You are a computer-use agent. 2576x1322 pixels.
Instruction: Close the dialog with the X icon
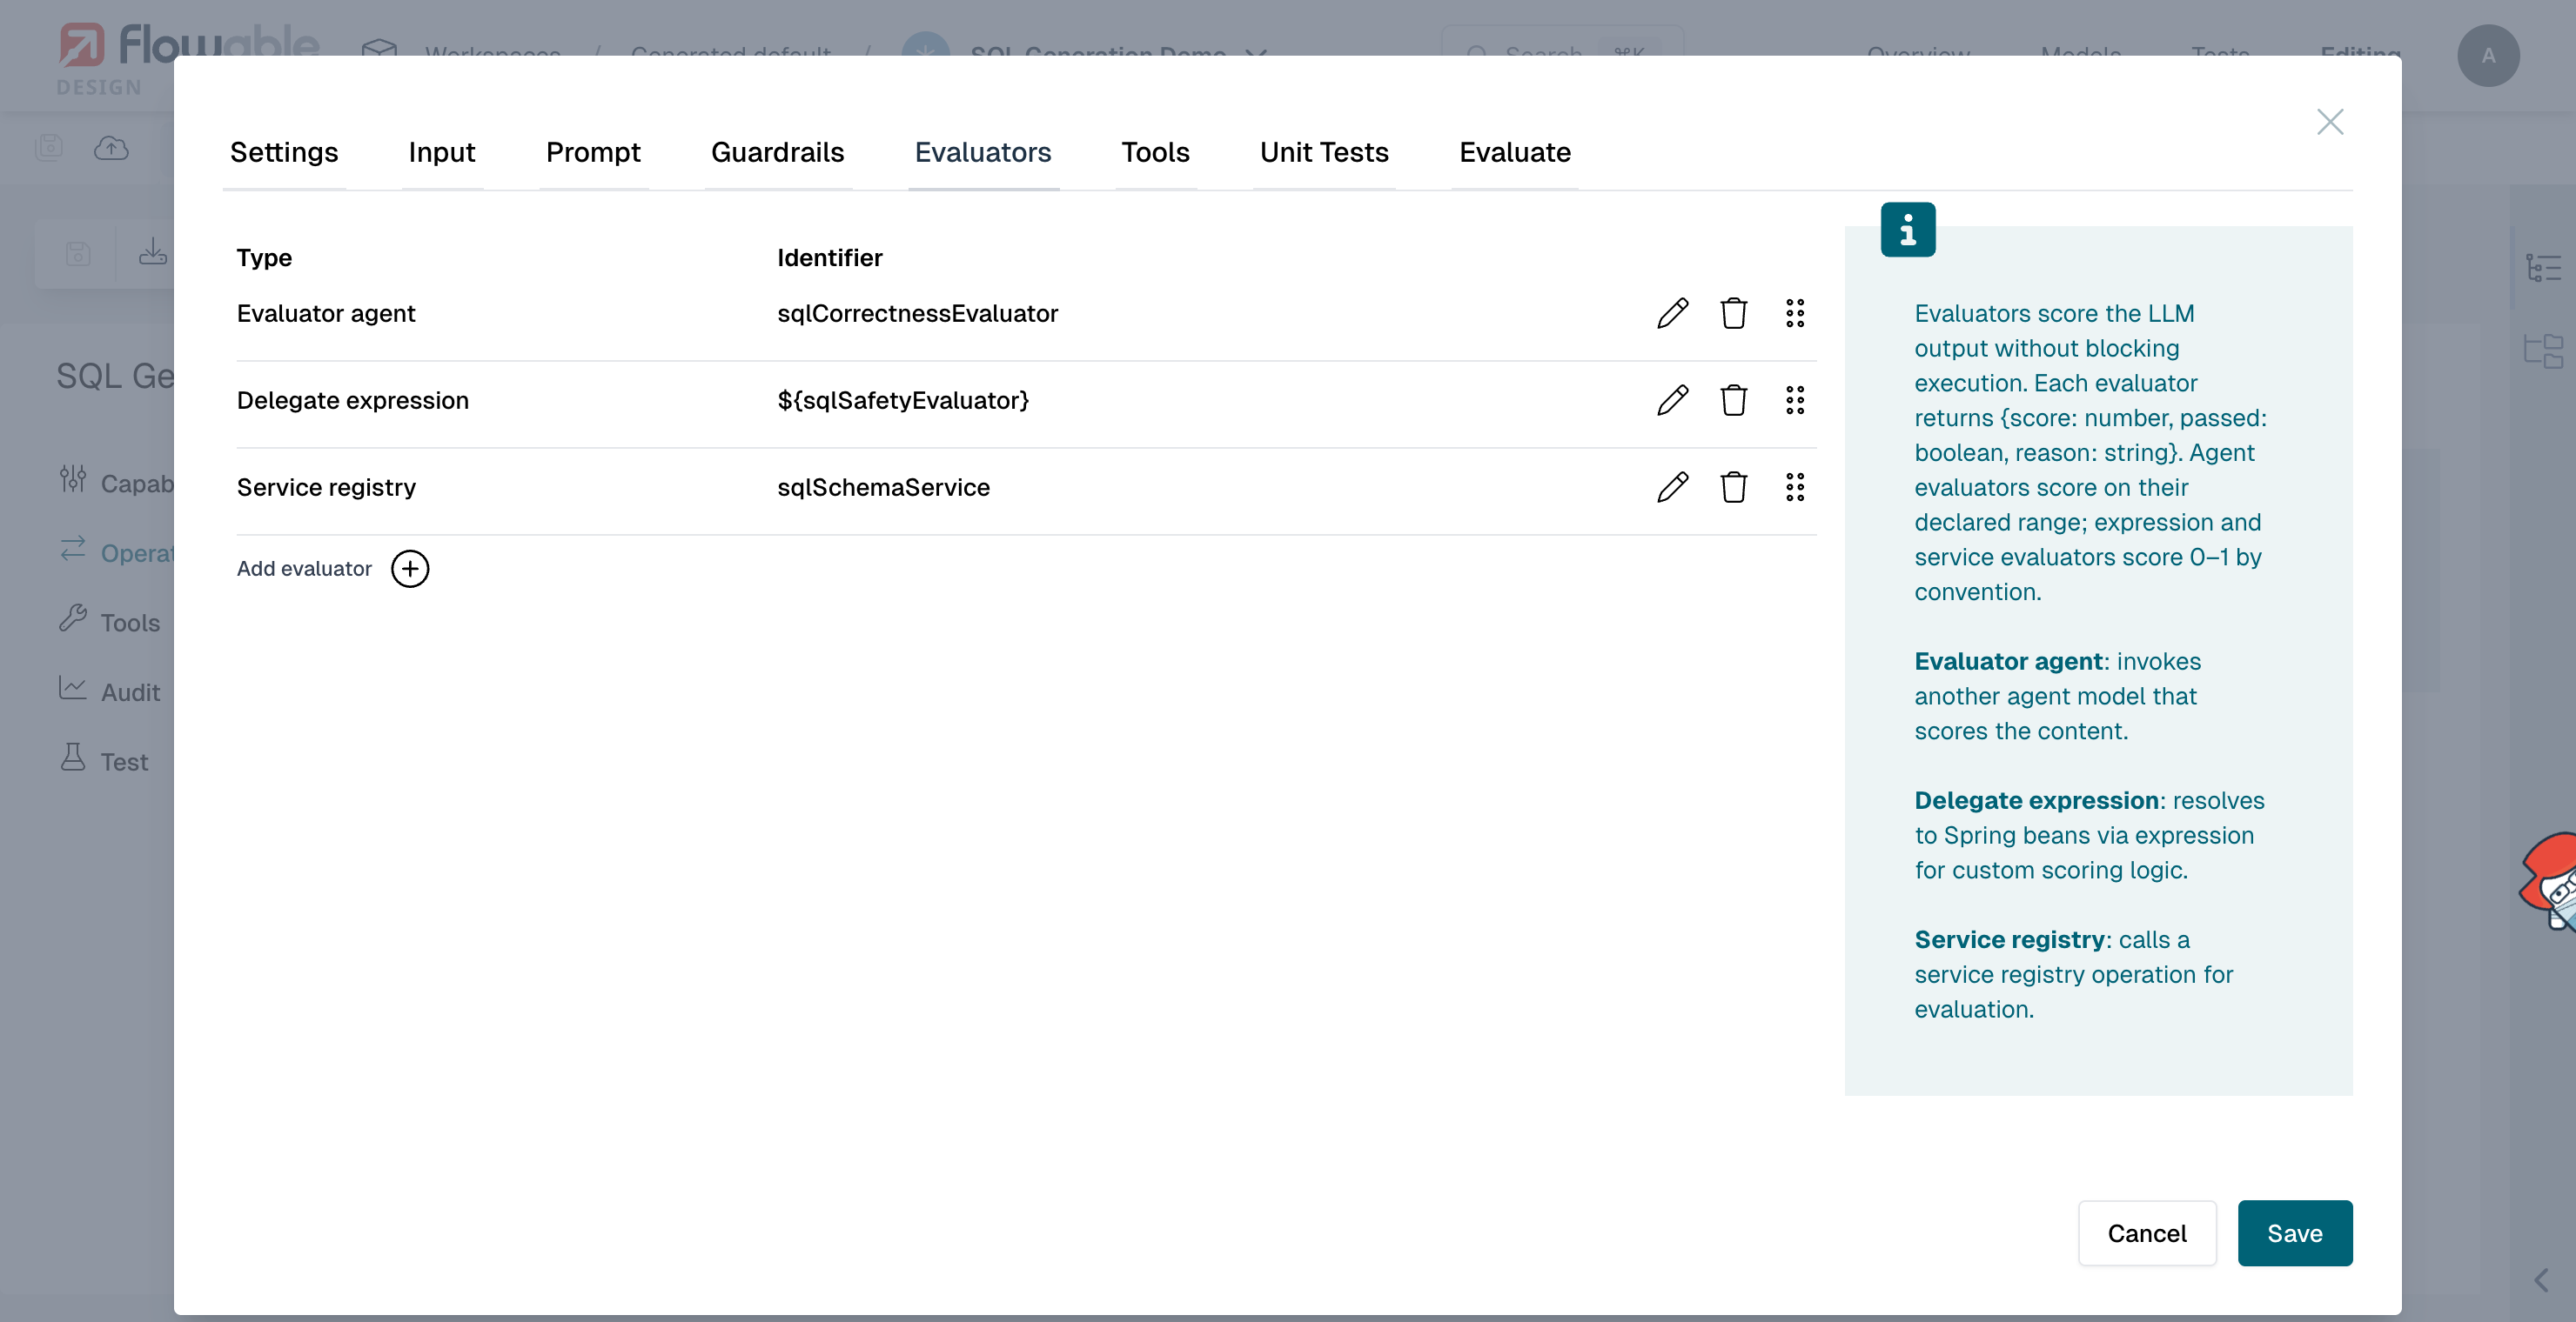(2330, 122)
